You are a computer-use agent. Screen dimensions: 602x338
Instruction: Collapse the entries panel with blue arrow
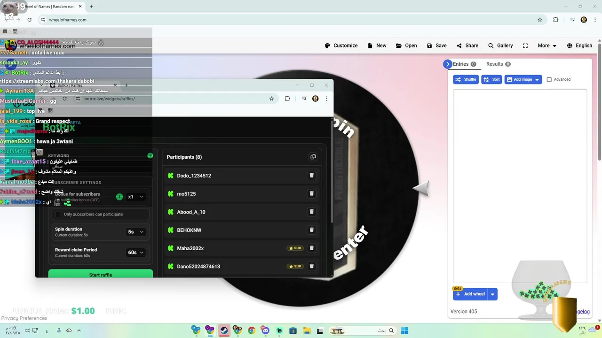(x=447, y=64)
